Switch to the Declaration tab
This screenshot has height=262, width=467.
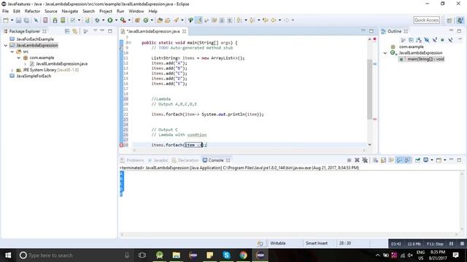pos(185,160)
